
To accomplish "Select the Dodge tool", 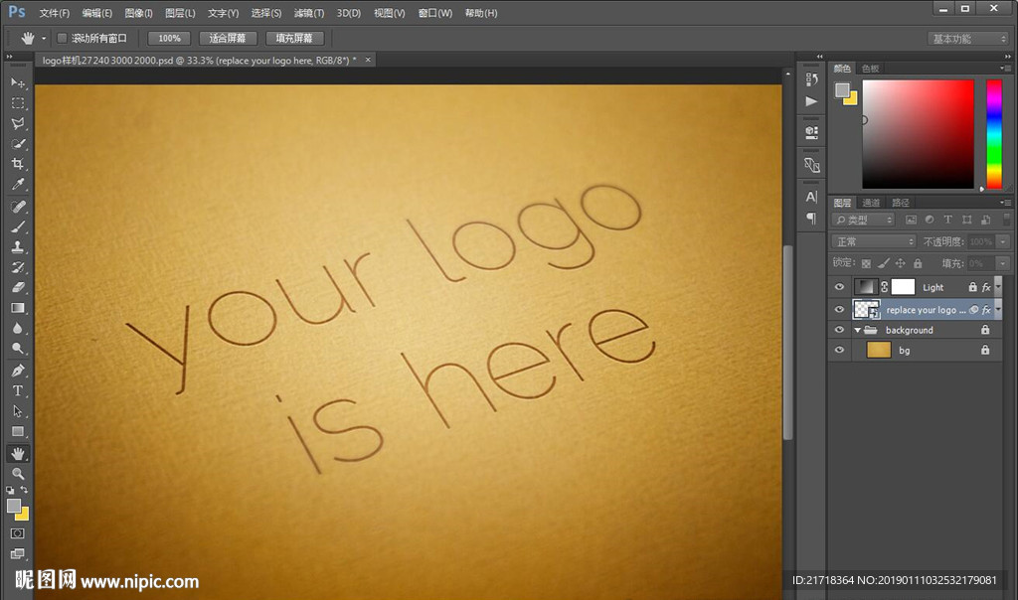I will (18, 349).
